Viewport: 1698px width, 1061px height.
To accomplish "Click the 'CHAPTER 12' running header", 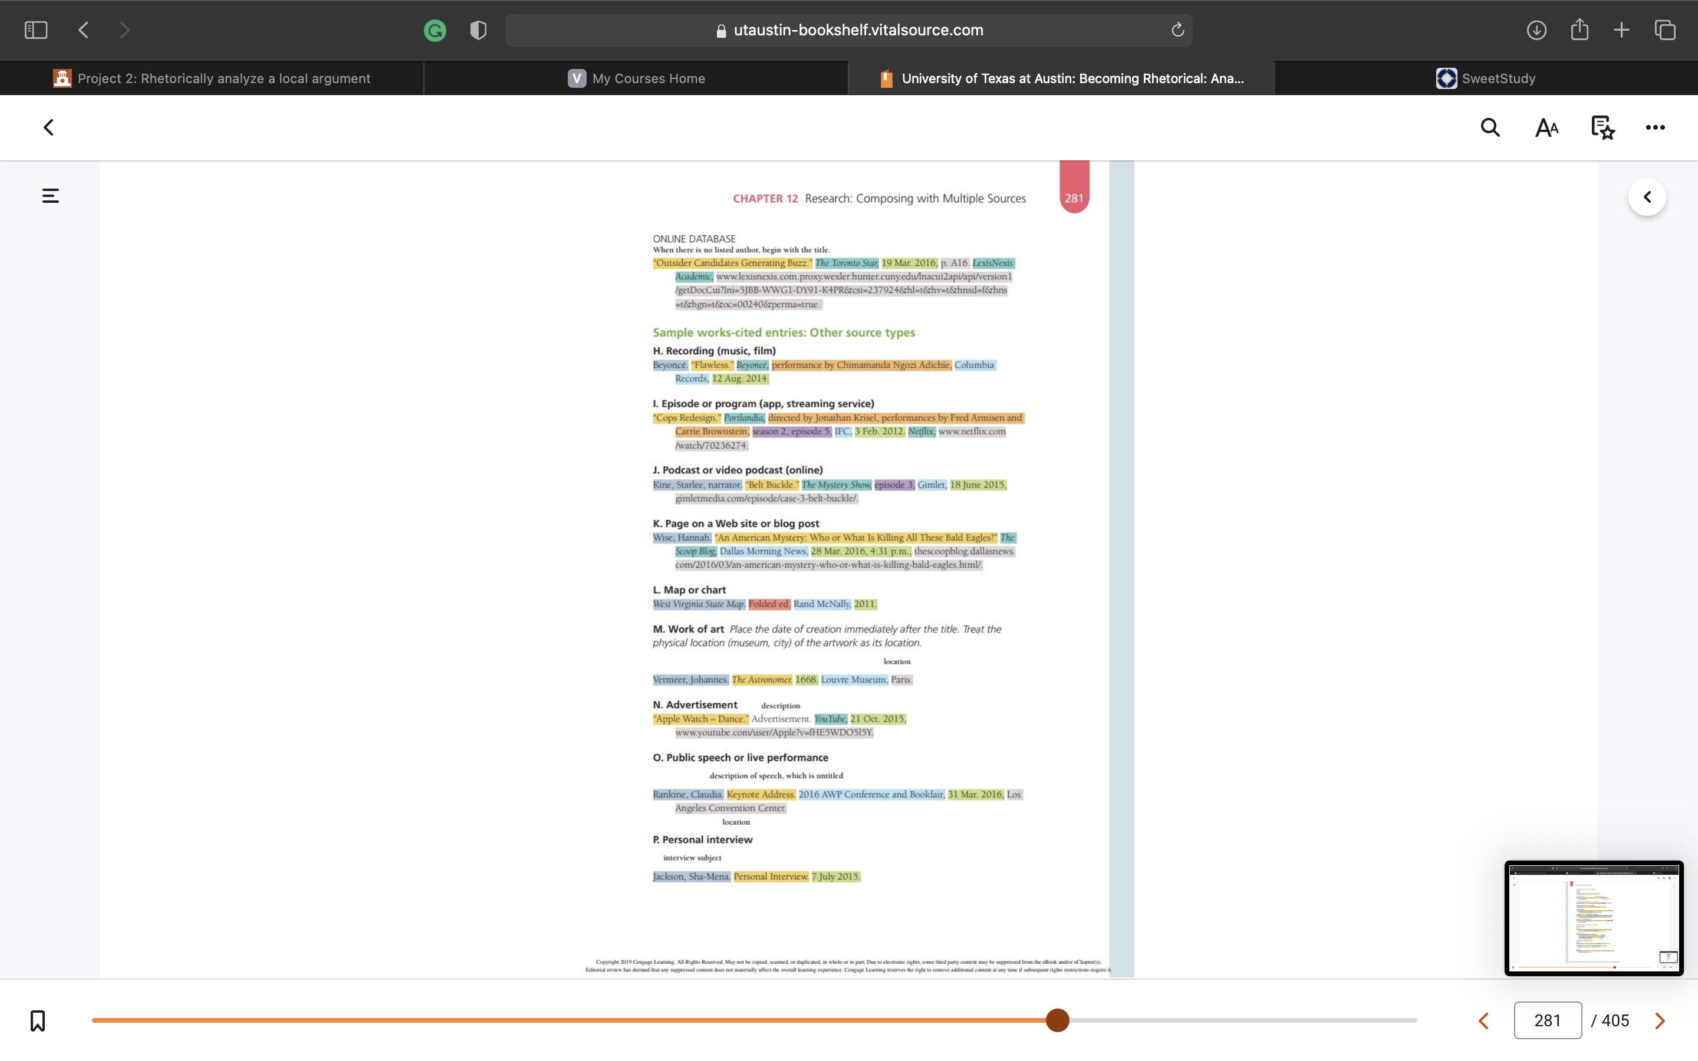I will [x=765, y=199].
